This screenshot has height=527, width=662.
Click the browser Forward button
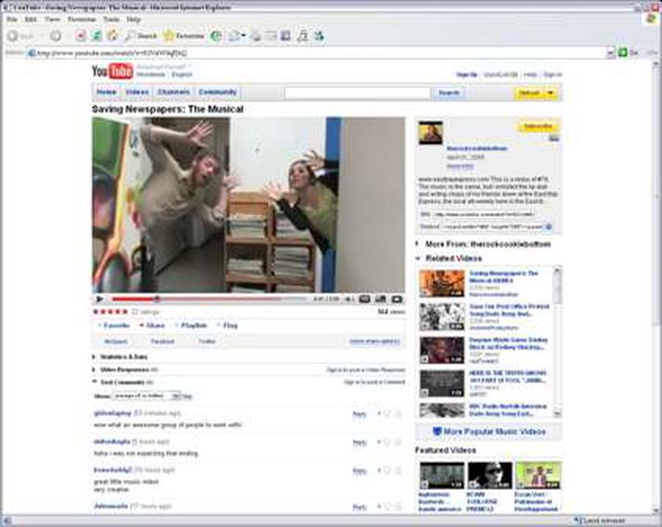point(56,36)
